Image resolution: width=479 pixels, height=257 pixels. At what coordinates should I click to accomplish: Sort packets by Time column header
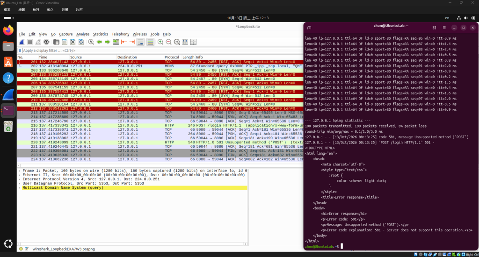tap(53, 57)
